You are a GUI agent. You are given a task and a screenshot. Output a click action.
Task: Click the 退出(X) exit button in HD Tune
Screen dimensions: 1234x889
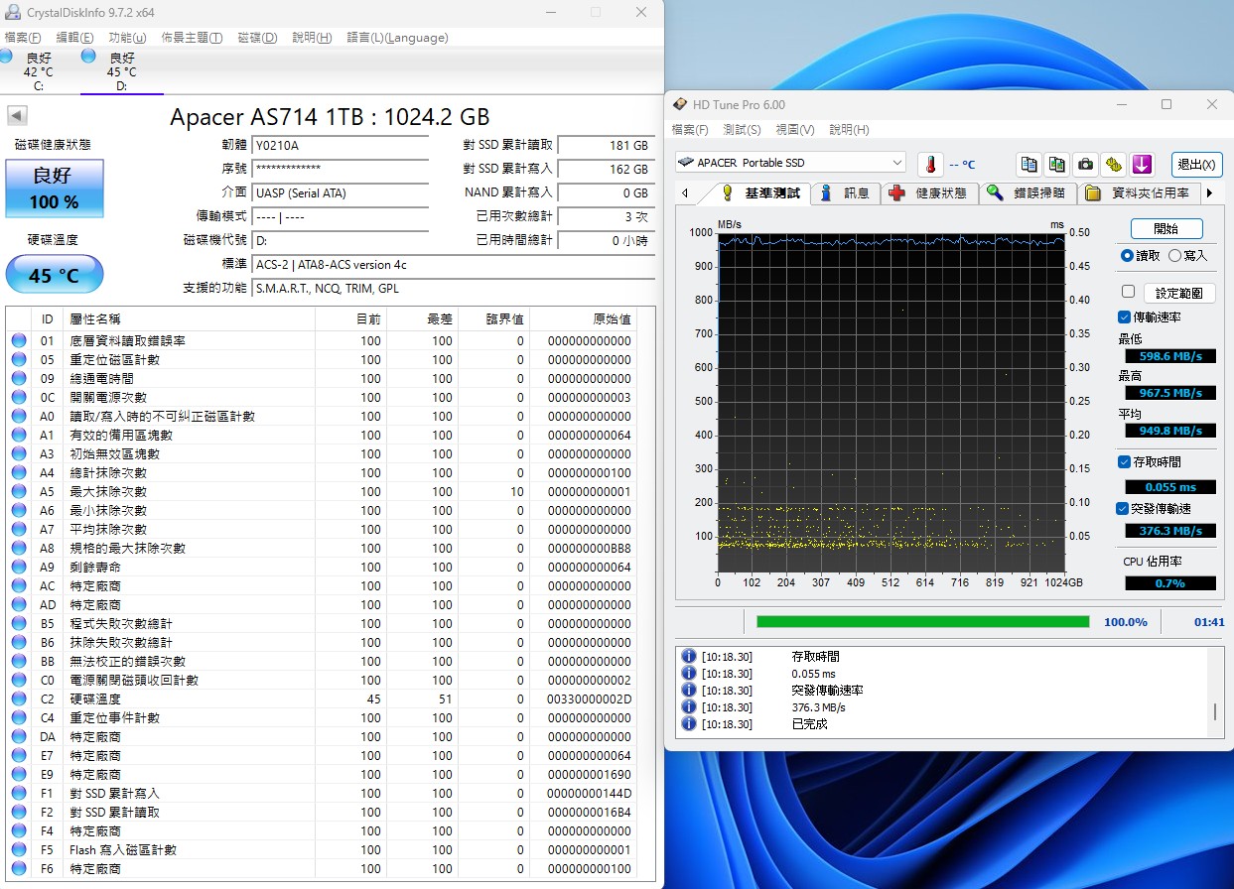[x=1195, y=165]
